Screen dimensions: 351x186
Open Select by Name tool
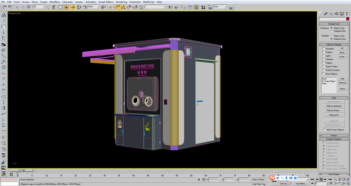[54, 7]
